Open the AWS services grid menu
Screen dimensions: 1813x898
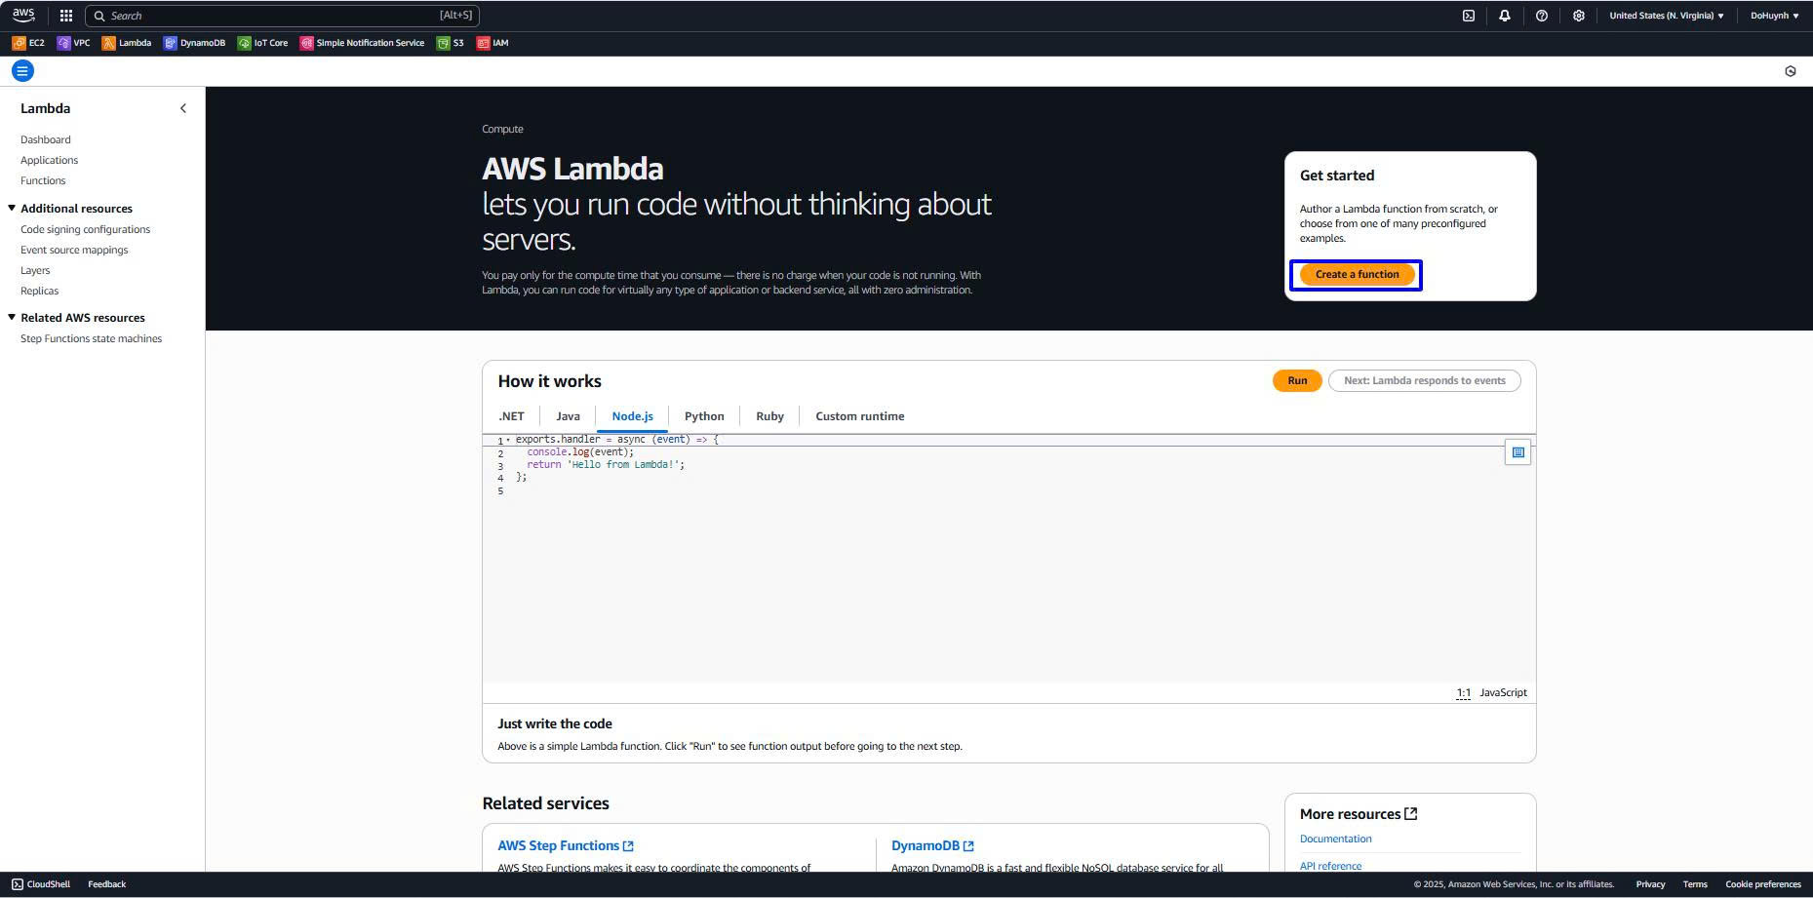[x=66, y=16]
